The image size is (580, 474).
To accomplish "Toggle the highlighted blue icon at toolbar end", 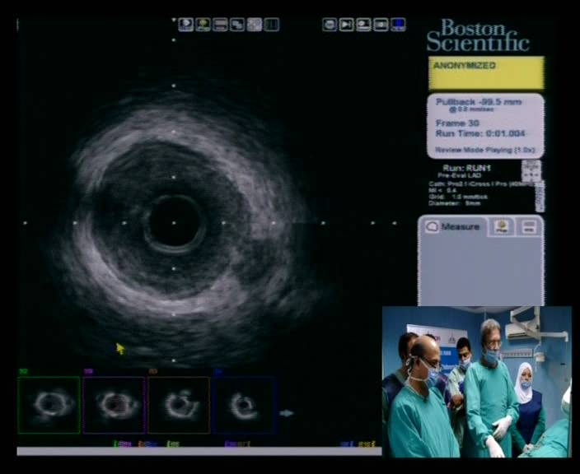I will [398, 25].
